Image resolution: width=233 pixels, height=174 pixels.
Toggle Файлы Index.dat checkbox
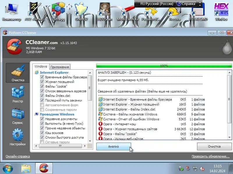(x=42, y=96)
